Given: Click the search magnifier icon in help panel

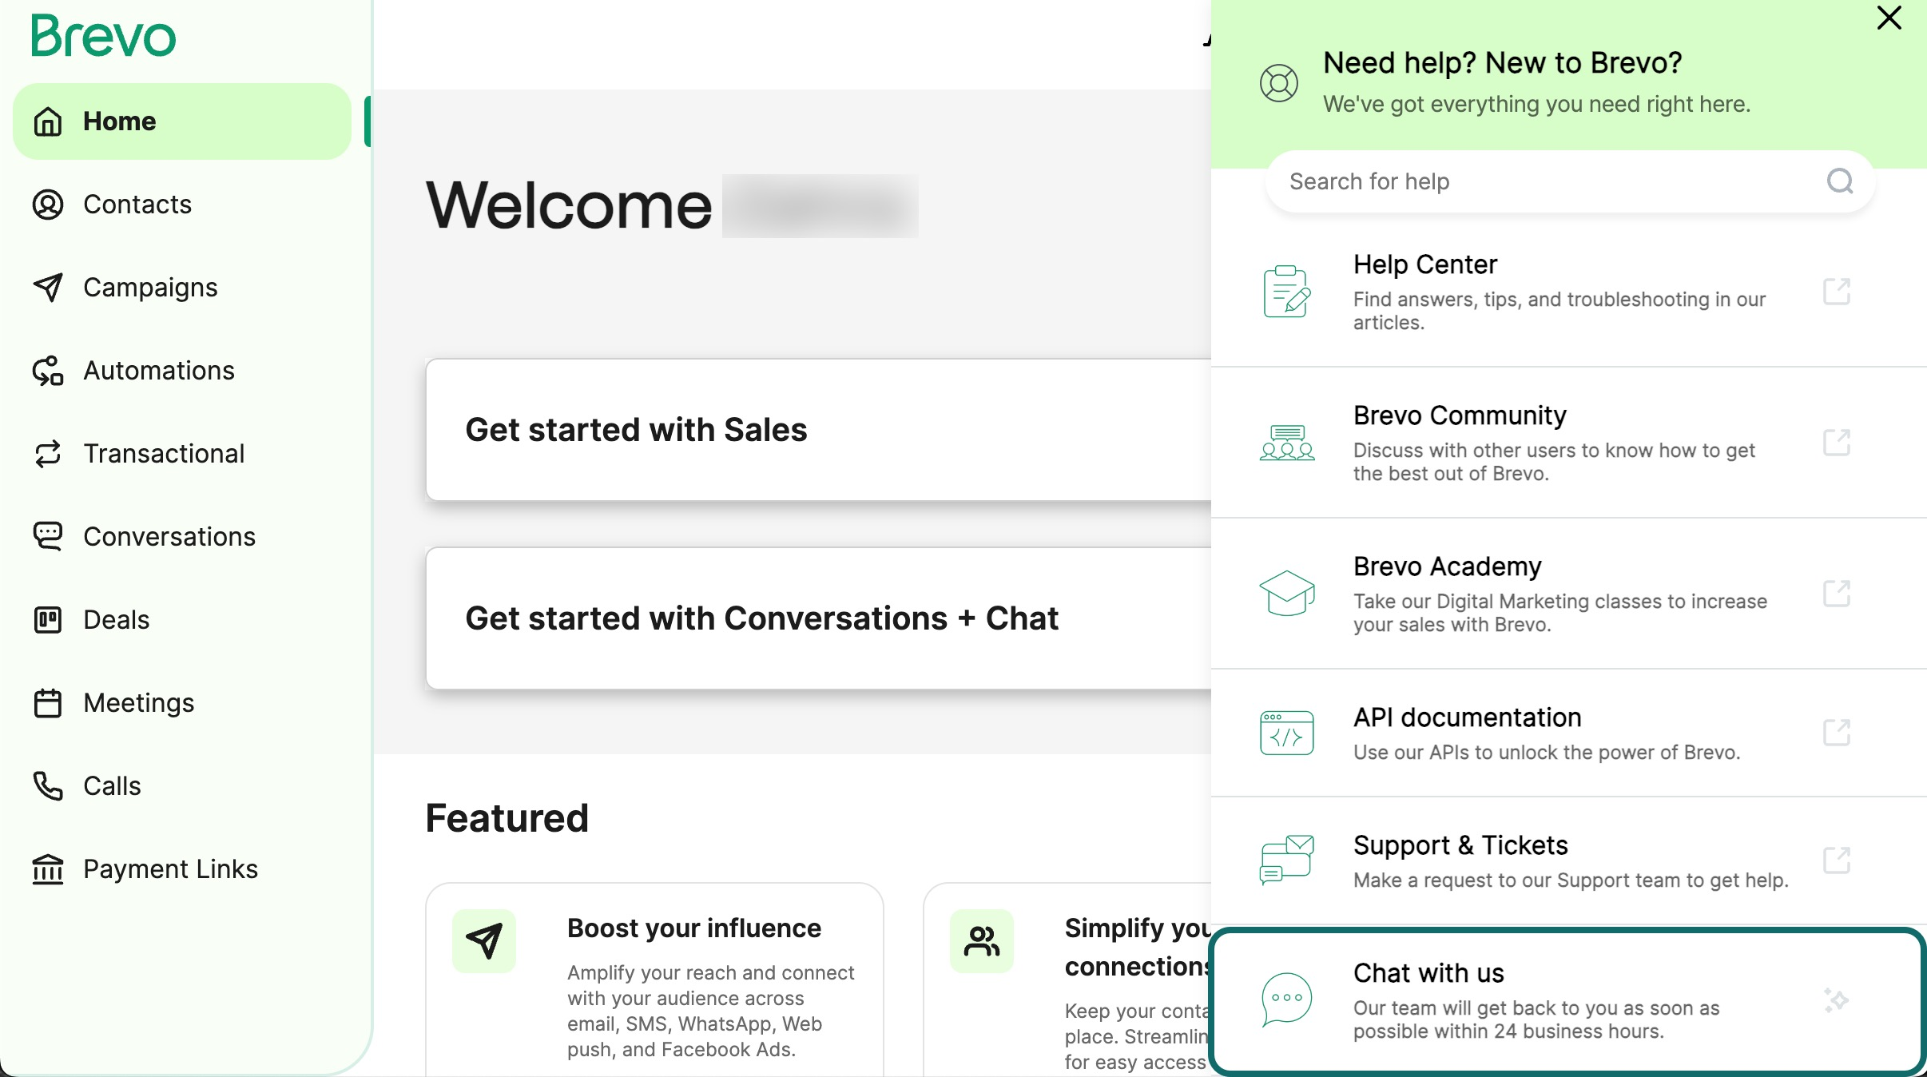Looking at the screenshot, I should [x=1840, y=181].
